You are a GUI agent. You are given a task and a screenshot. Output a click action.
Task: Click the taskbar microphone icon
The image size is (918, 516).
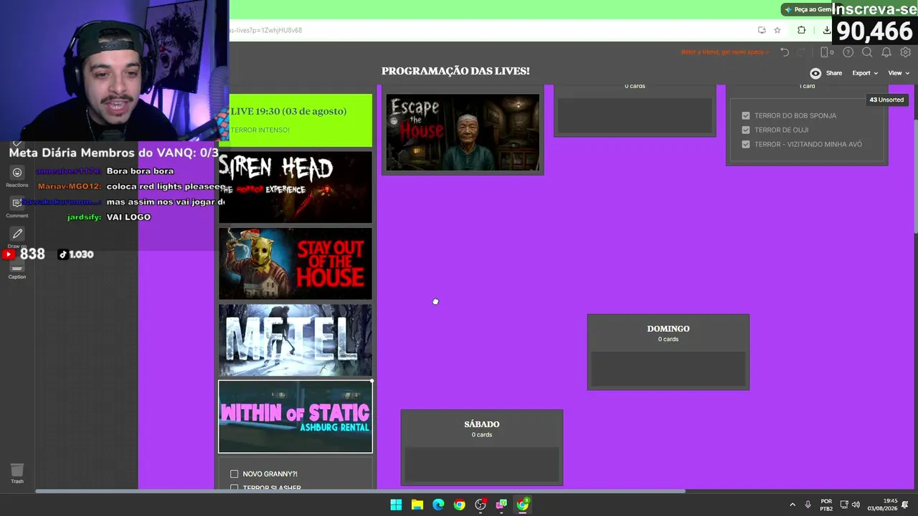point(808,505)
